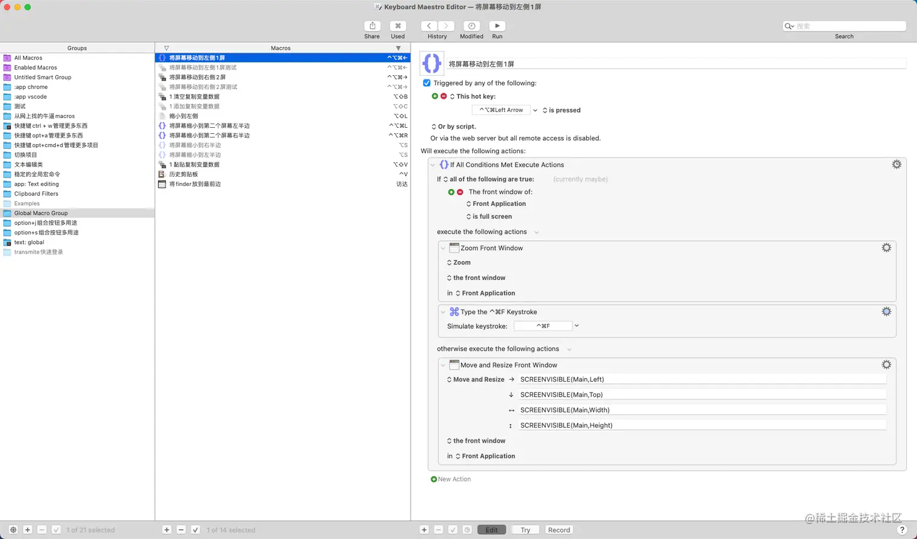Image resolution: width=917 pixels, height=539 pixels.
Task: Click the Share toolbar icon
Action: tap(372, 26)
